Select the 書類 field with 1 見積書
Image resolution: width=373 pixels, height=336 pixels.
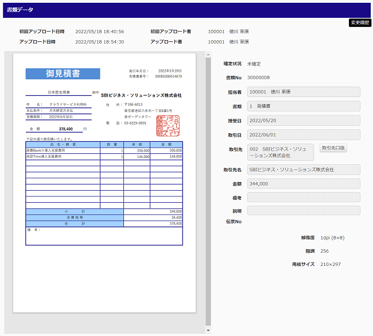[x=304, y=106]
